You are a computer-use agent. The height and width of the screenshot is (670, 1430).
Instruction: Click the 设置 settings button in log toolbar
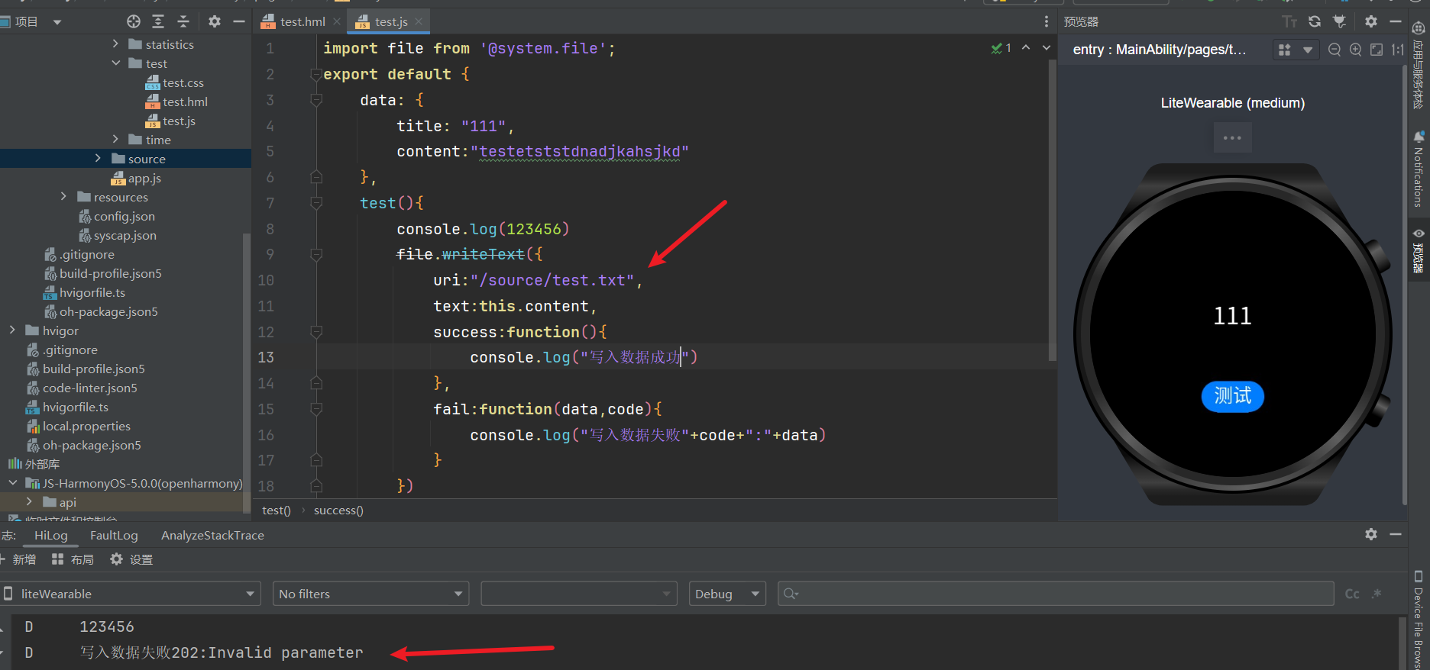(x=131, y=559)
